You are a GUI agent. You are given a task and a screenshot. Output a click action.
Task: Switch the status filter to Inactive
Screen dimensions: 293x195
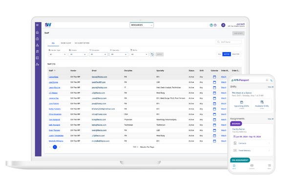click(x=235, y=55)
